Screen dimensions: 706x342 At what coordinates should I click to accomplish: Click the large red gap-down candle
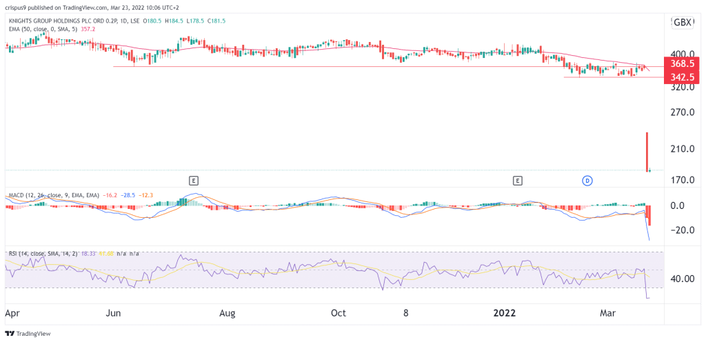click(x=647, y=152)
